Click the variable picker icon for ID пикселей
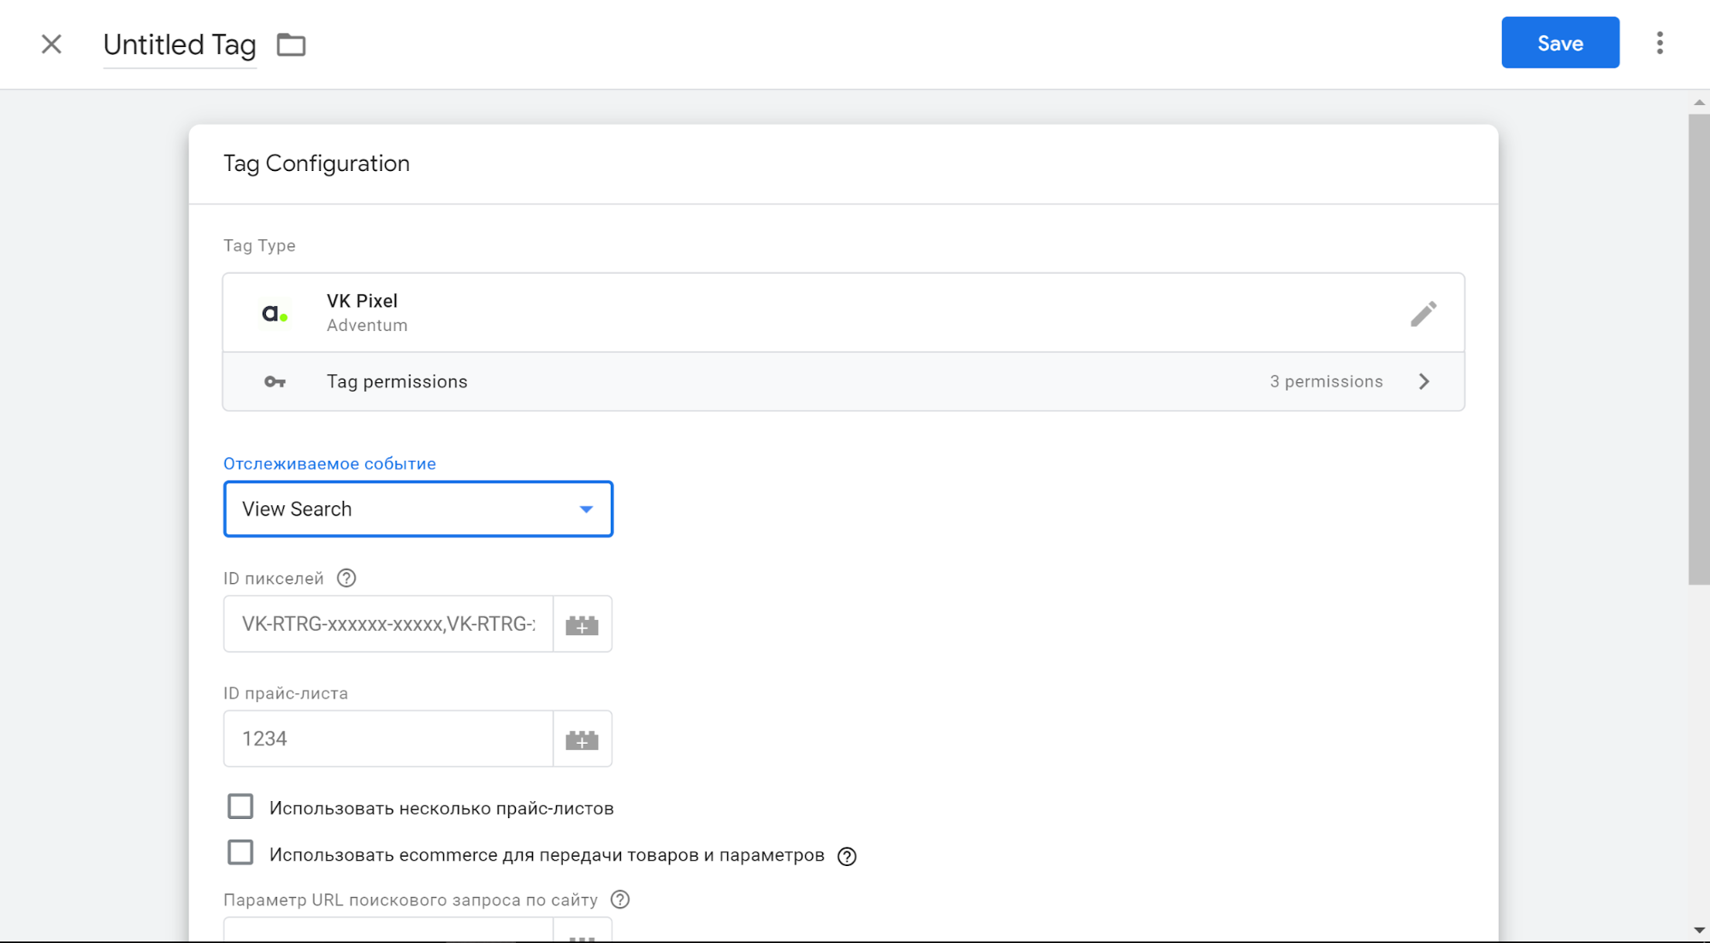The width and height of the screenshot is (1710, 943). pos(582,625)
